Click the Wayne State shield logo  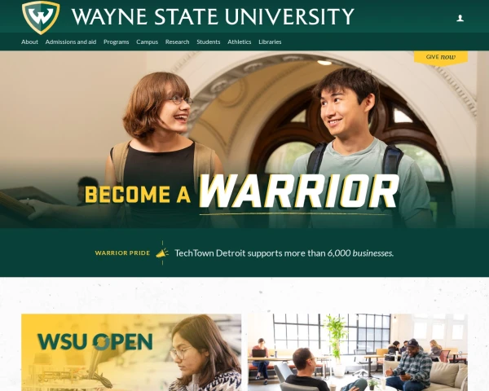click(41, 17)
